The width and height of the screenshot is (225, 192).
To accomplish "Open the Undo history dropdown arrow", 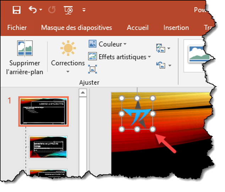I will coord(40,10).
